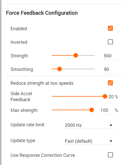Click the Max strength slider knob
126x165 pixels.
92,110
